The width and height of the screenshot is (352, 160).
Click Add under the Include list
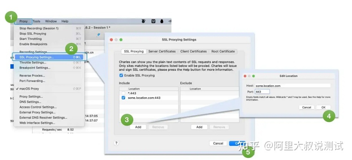[x=138, y=127]
